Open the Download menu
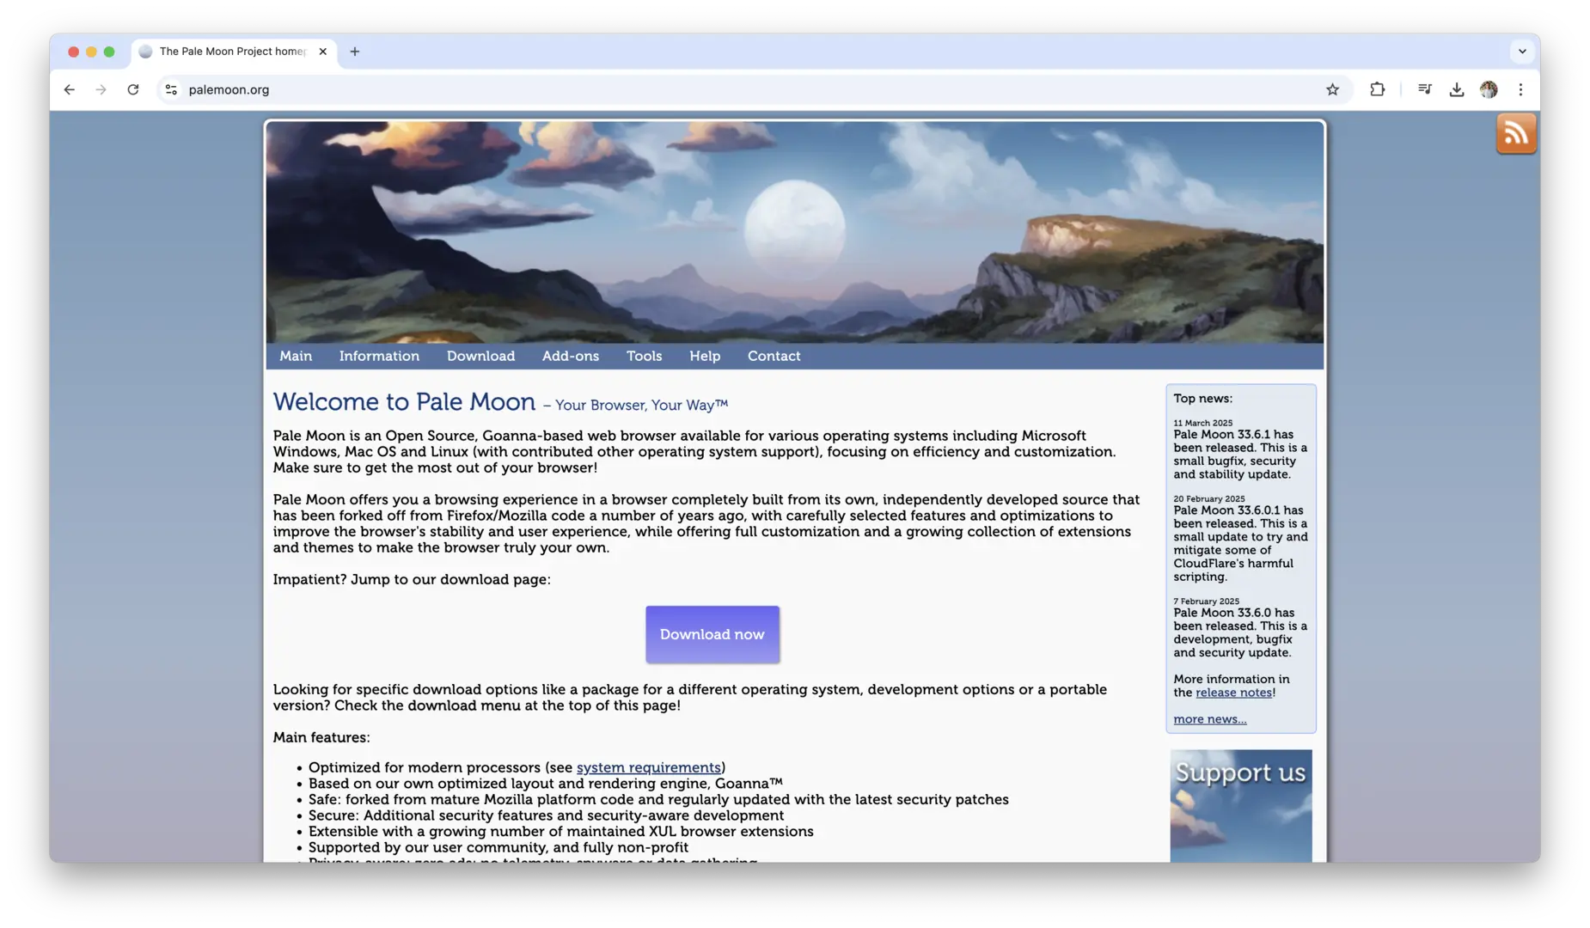Image resolution: width=1590 pixels, height=928 pixels. 480,356
